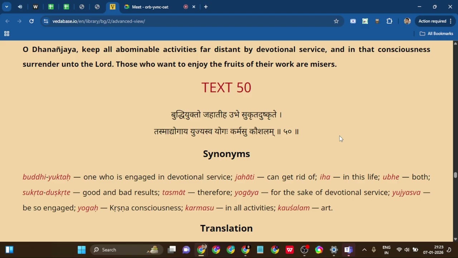Image resolution: width=458 pixels, height=258 pixels.
Task: Open the apps grid shortcut in bookmarks bar
Action: click(6, 33)
